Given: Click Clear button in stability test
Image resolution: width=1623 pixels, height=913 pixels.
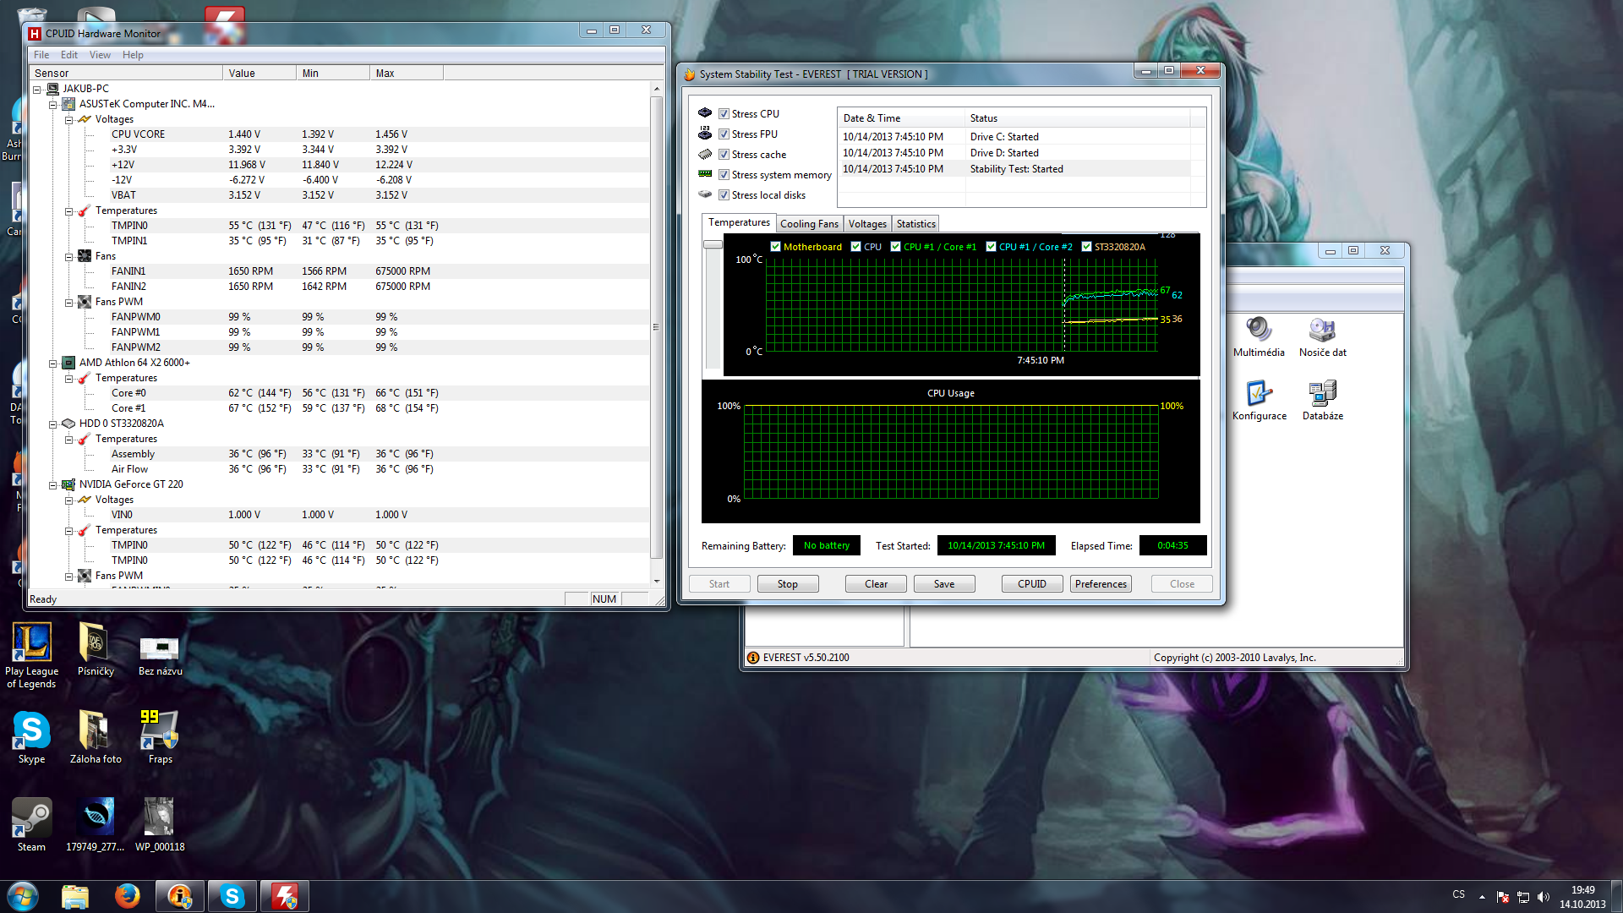Looking at the screenshot, I should 876,584.
